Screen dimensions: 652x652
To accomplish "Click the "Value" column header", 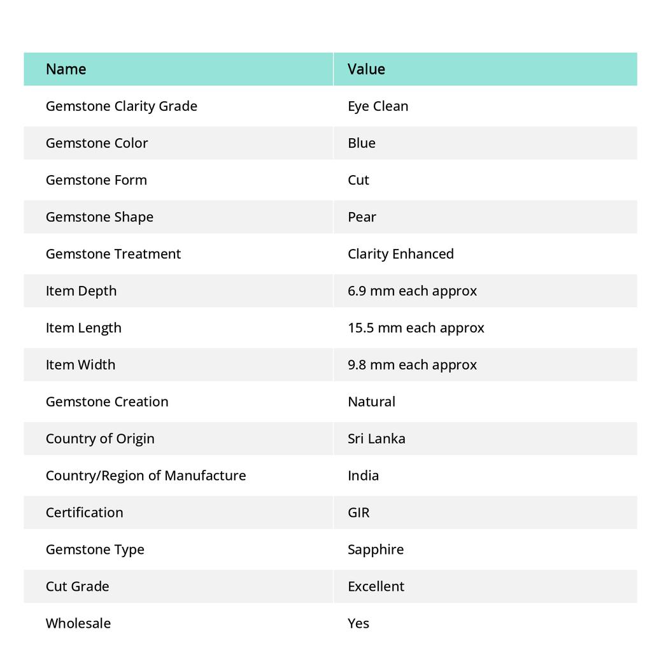I will [366, 69].
